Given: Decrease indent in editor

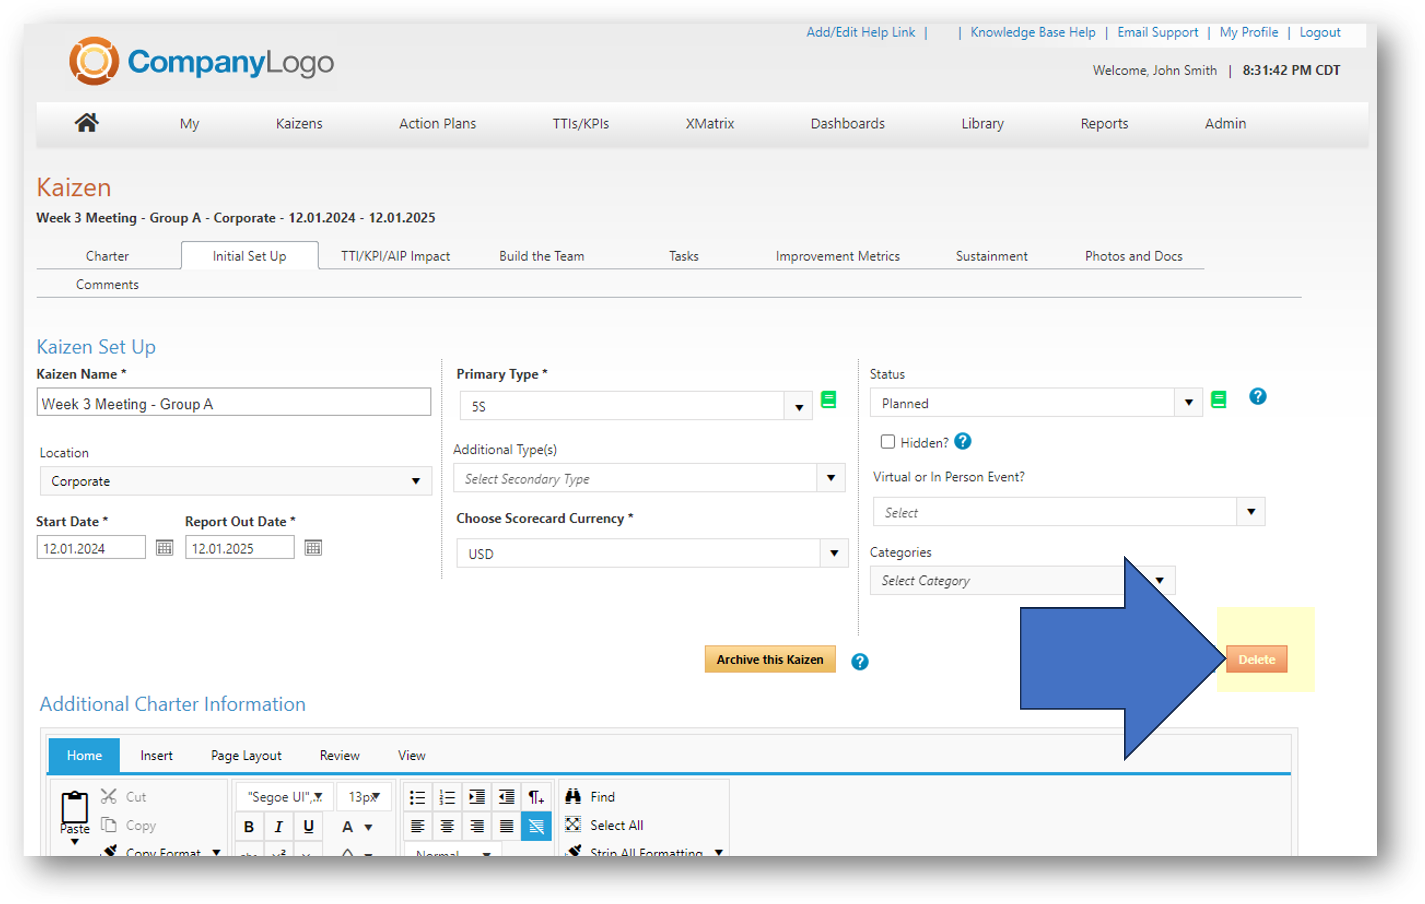Looking at the screenshot, I should pos(507,797).
